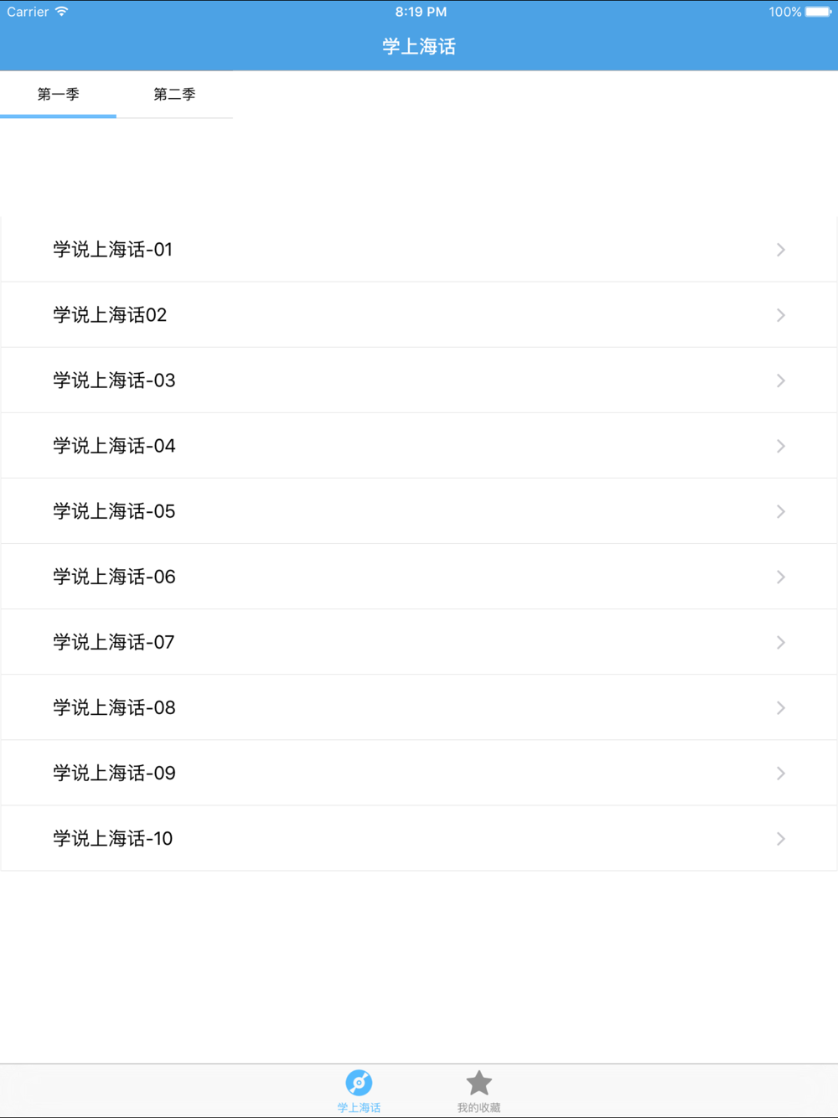Open lesson 学说上海话-06
The image size is (838, 1118).
419,577
